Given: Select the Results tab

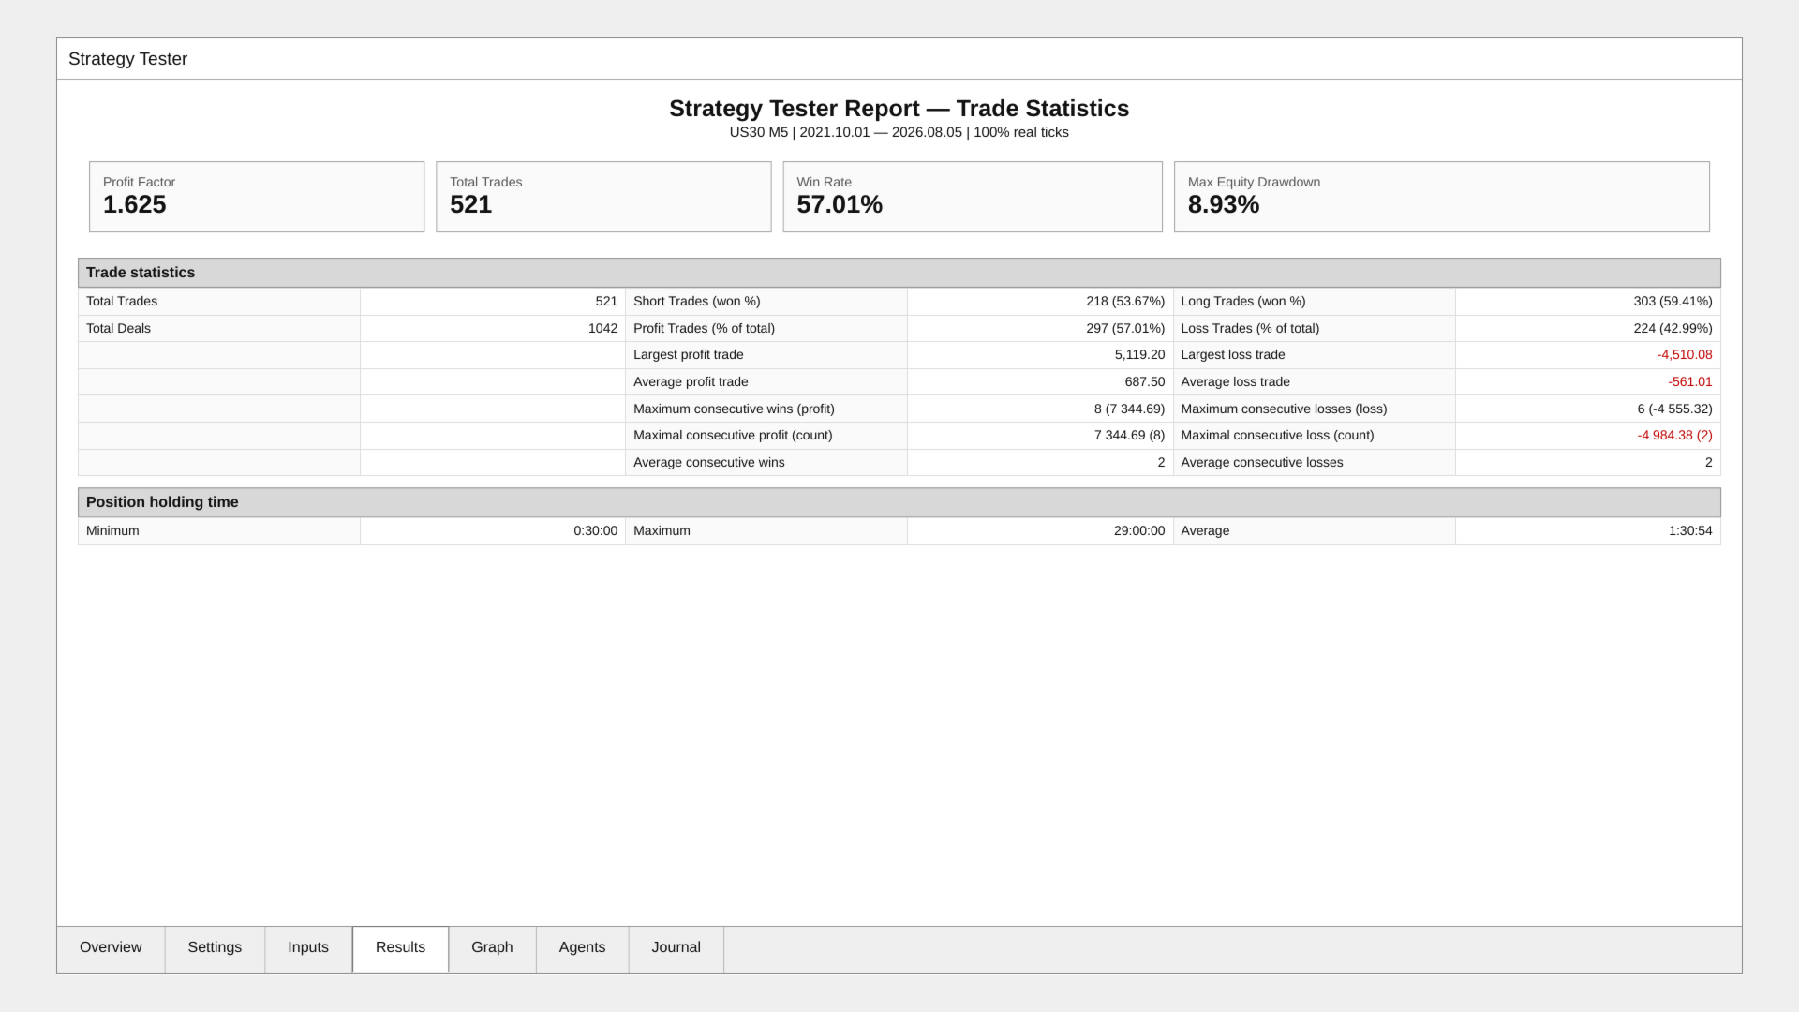Looking at the screenshot, I should click(400, 948).
